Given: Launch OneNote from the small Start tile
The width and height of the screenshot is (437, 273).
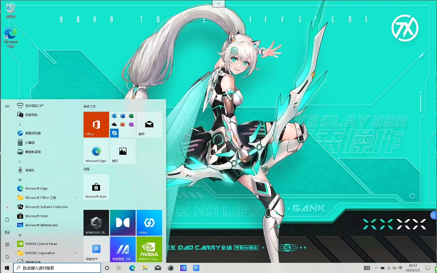Looking at the screenshot, I should tap(131, 124).
